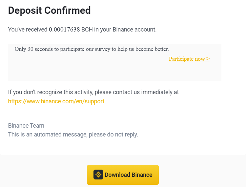246x187 pixels.
Task: Click the words 'You've received' in confirmation line
Action: pos(28,30)
